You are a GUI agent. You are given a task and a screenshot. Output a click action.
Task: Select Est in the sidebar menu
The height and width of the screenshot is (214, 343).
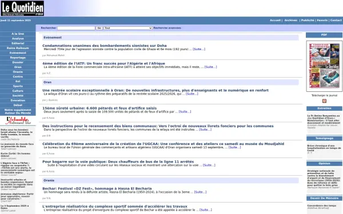tap(18, 82)
